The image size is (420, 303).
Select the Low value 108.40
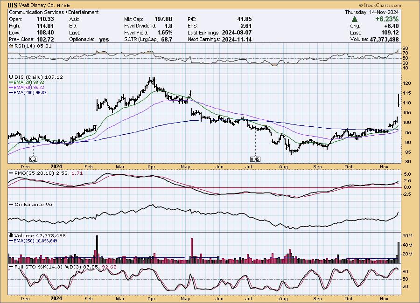click(45, 33)
